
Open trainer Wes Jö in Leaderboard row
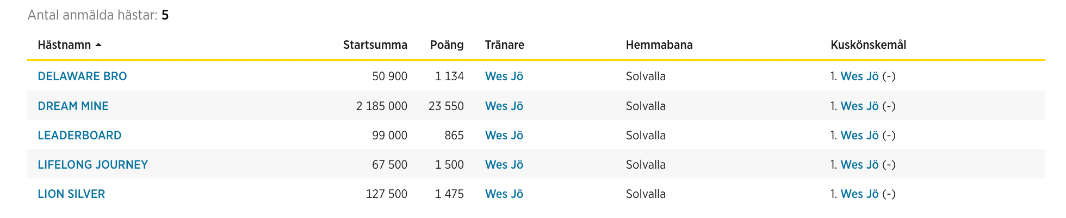coord(504,136)
